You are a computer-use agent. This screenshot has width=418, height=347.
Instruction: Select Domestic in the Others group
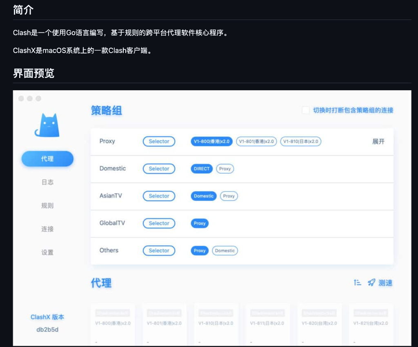225,251
